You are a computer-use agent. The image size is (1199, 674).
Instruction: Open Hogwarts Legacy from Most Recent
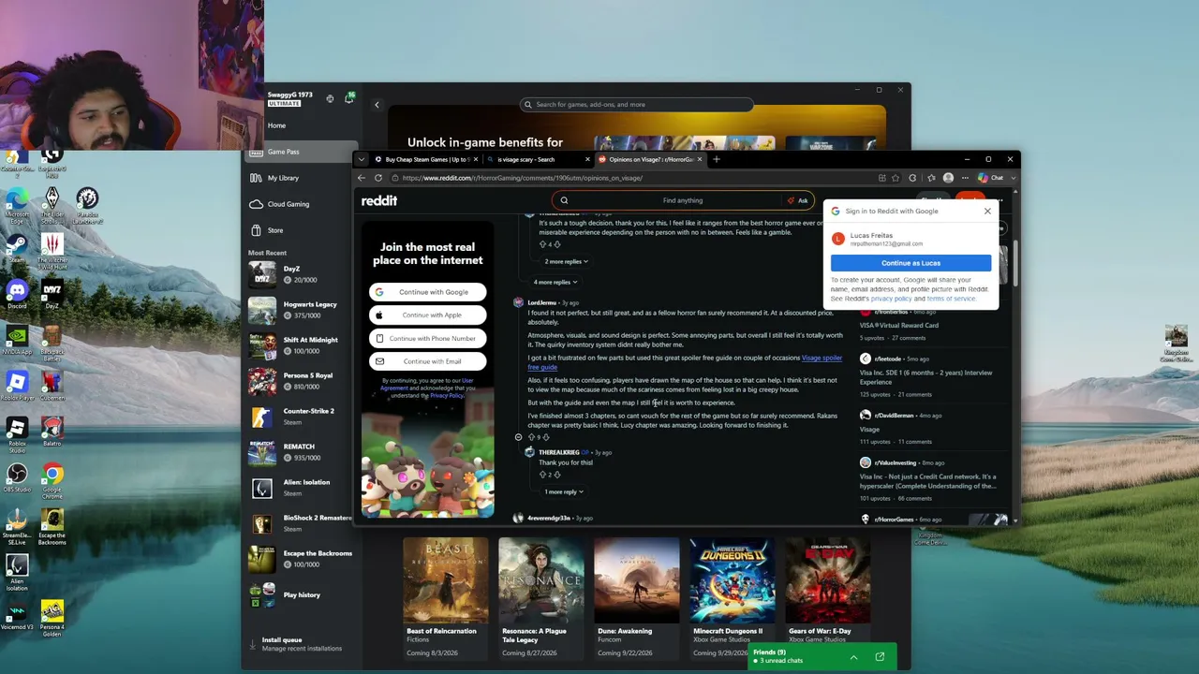pyautogui.click(x=302, y=310)
